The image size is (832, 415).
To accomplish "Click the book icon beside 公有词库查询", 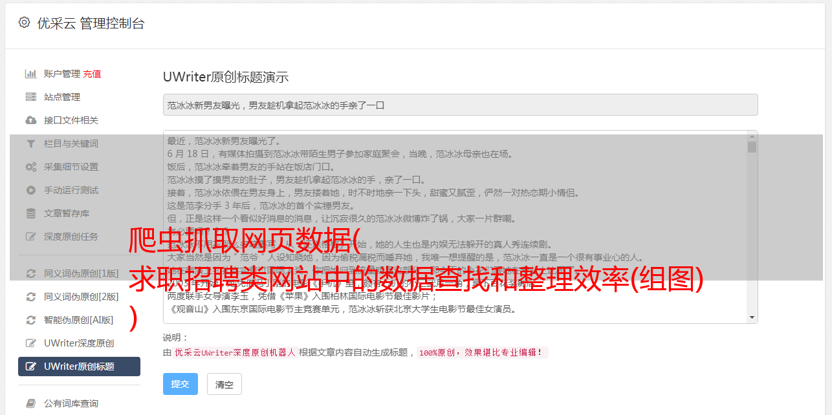I will click(x=30, y=403).
